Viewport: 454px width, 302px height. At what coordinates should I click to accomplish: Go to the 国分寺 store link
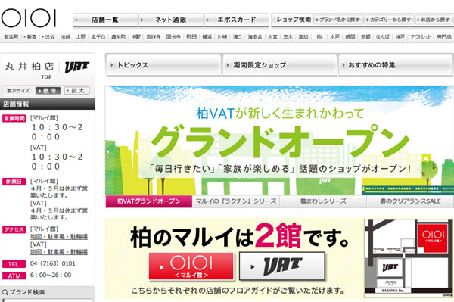tap(173, 37)
